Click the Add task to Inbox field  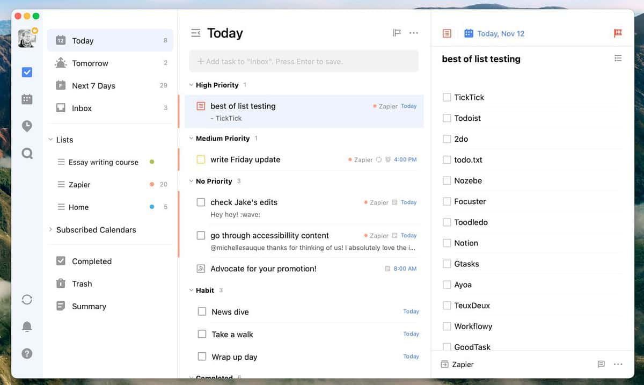(x=304, y=61)
